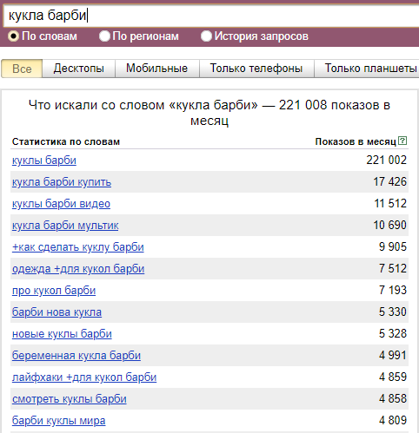Open the 'Мобильные' tab

157,69
